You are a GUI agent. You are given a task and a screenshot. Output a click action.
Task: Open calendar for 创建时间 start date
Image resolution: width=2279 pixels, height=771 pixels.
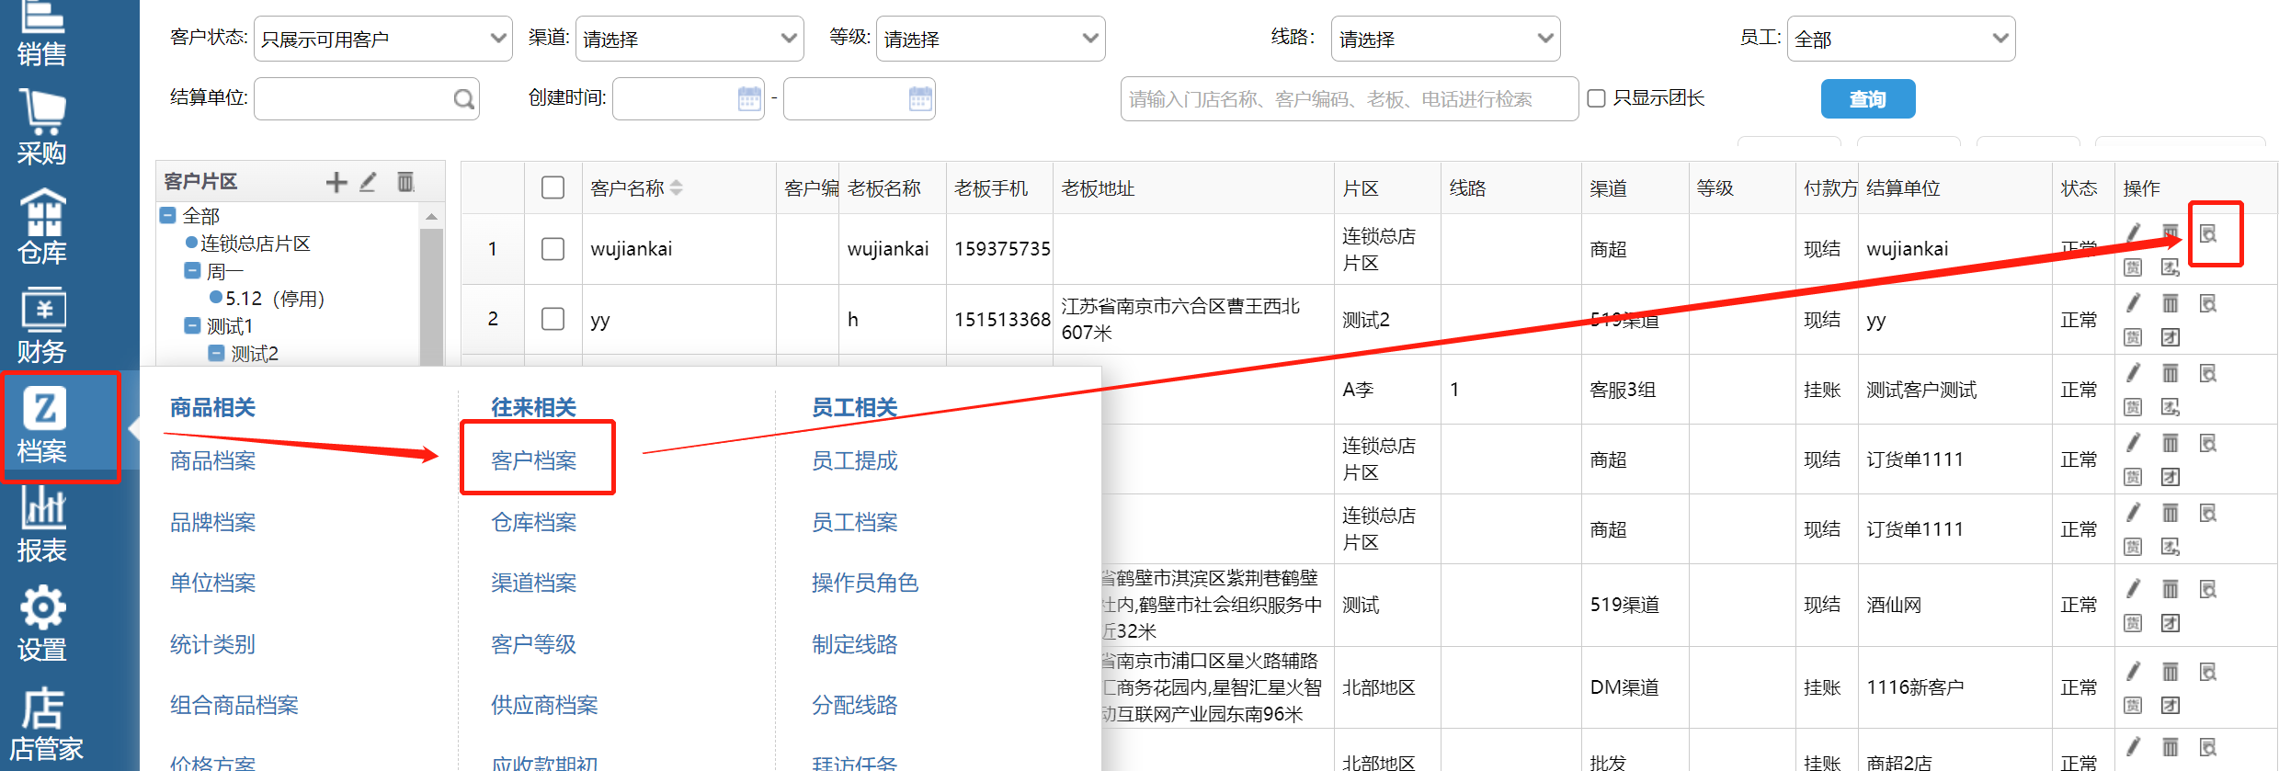click(x=749, y=98)
